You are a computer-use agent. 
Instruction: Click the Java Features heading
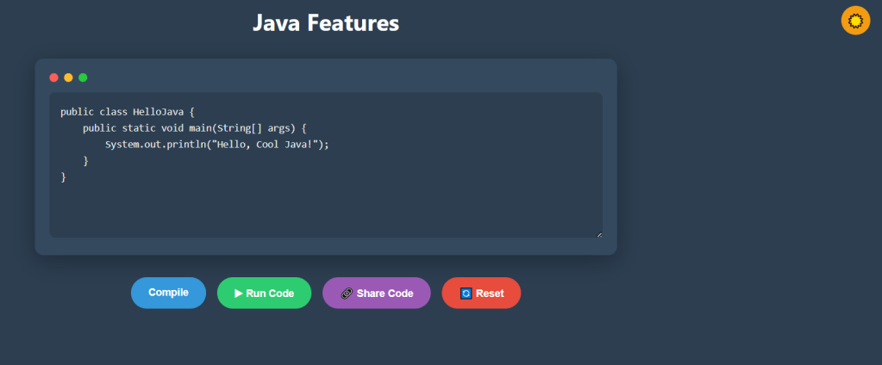[326, 23]
